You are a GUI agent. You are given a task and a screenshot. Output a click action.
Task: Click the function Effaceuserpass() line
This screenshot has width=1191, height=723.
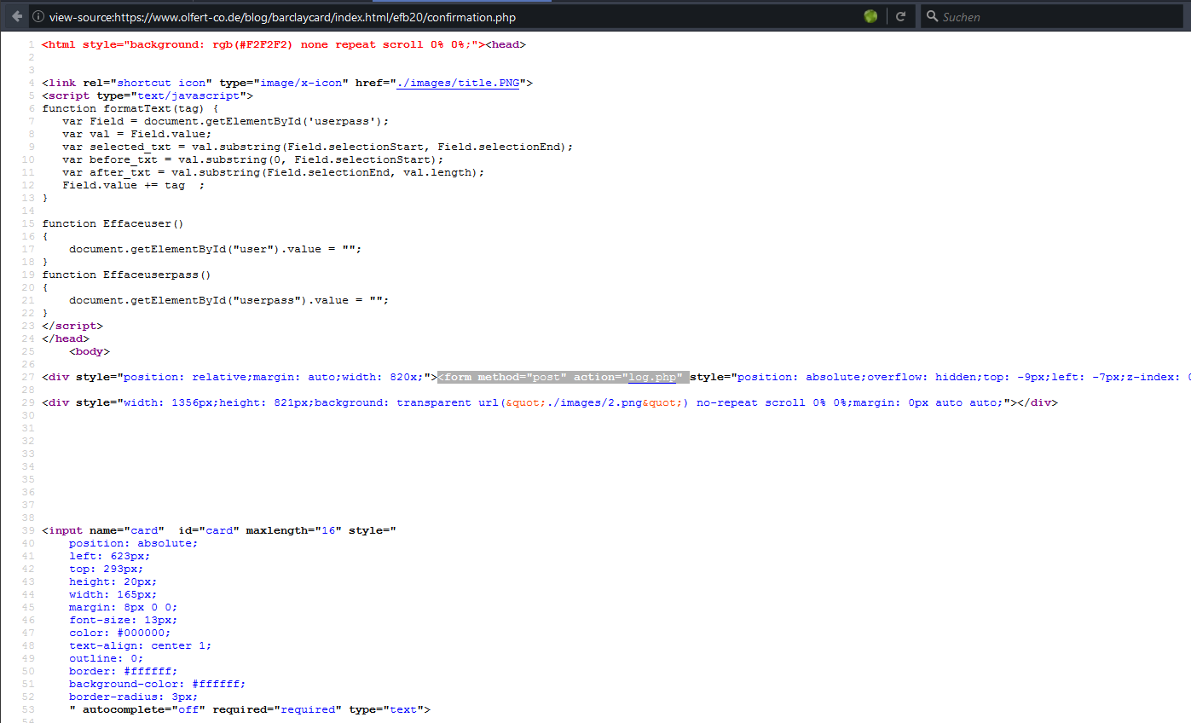127,275
